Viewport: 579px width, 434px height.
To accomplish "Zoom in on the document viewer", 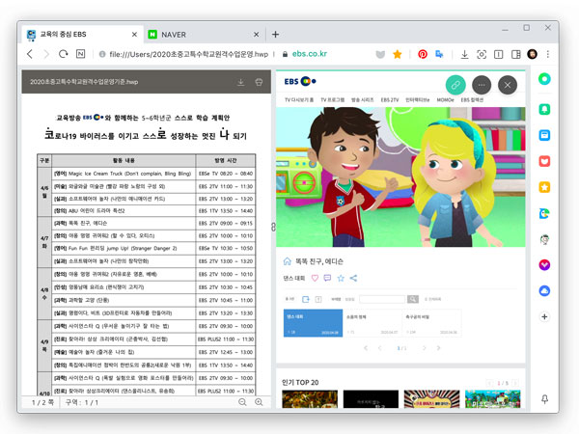I will point(260,401).
